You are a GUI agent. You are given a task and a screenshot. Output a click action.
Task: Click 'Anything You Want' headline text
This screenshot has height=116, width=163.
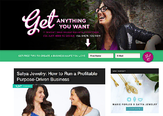point(73,23)
